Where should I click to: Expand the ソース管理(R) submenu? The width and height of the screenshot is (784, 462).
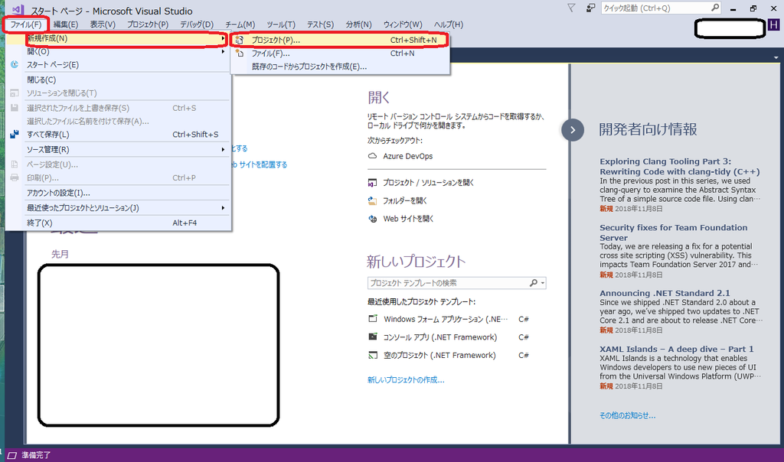click(118, 149)
